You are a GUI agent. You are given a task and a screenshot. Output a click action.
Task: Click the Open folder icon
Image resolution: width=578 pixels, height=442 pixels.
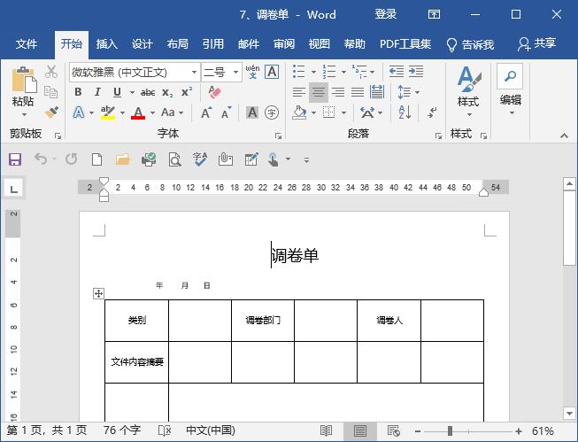click(x=123, y=159)
